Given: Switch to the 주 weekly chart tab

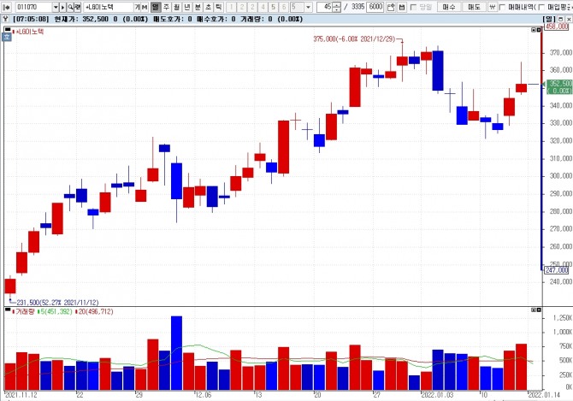Looking at the screenshot, I should click(166, 7).
